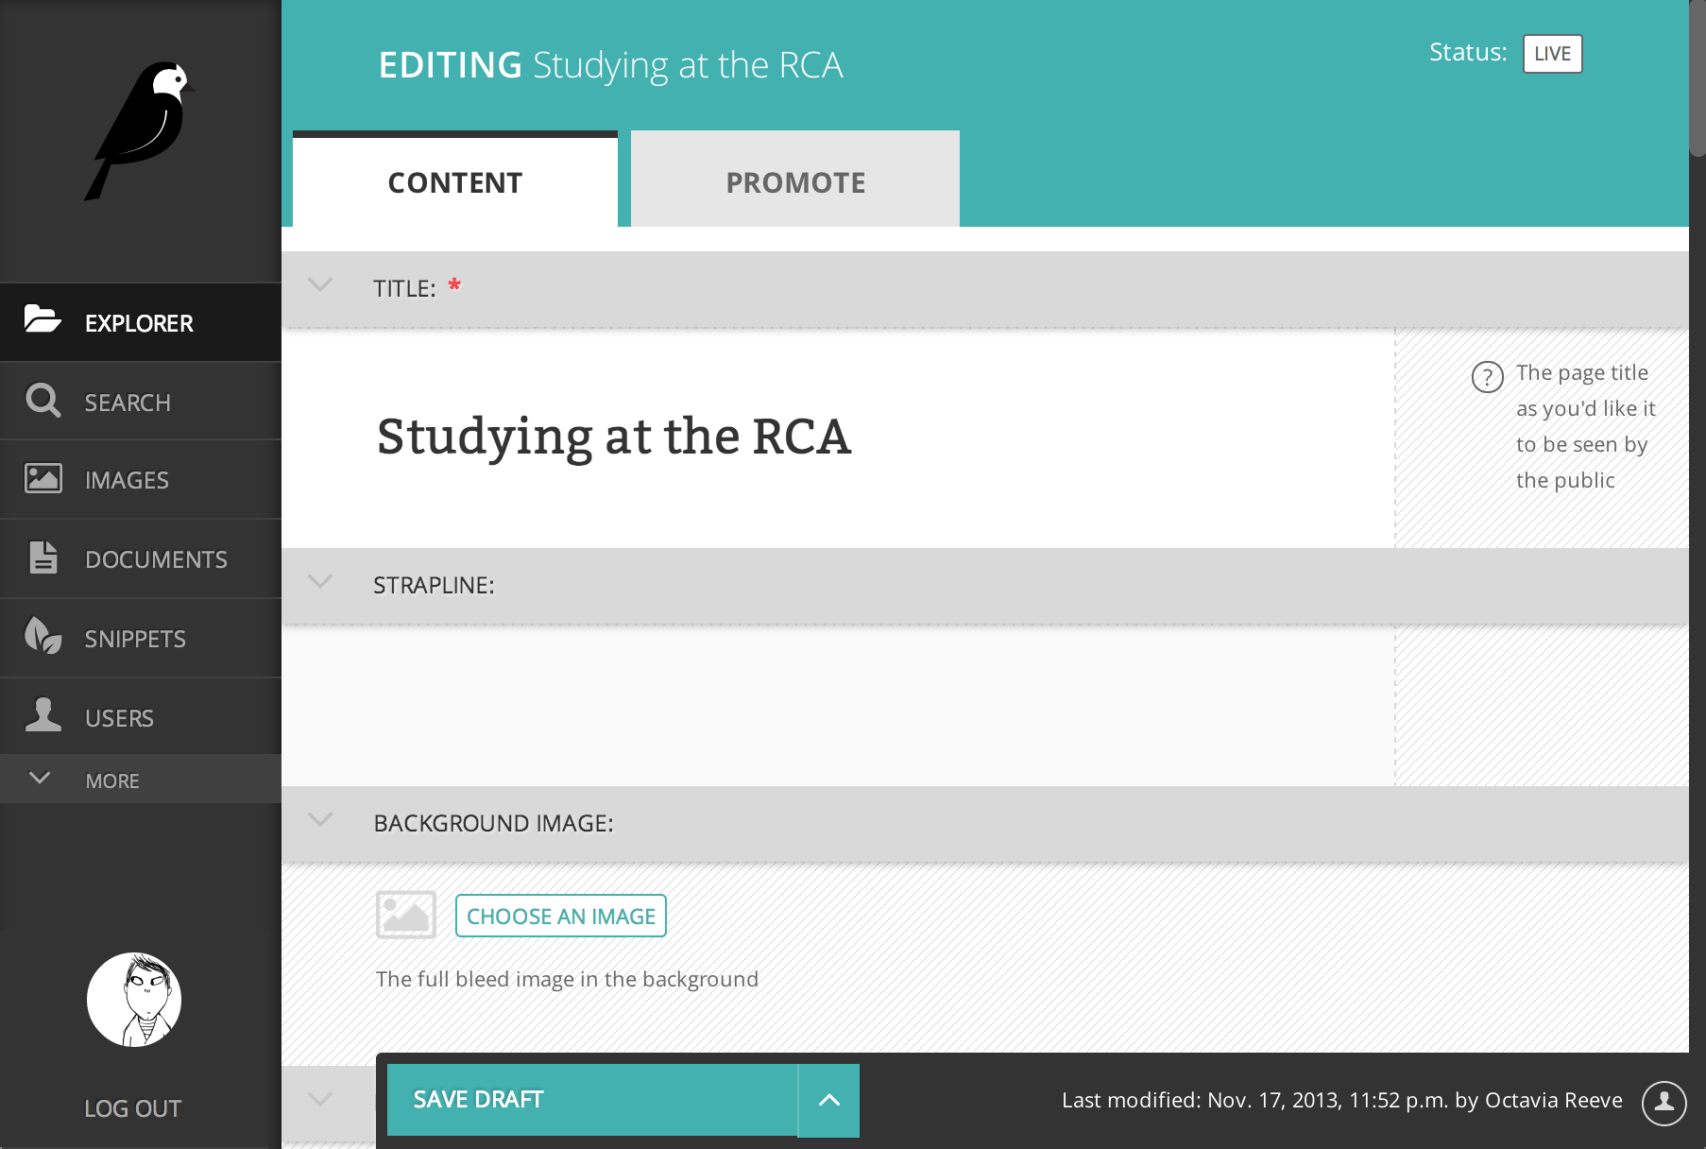Open Snippets via its leaf icon
The image size is (1706, 1149).
(x=43, y=636)
